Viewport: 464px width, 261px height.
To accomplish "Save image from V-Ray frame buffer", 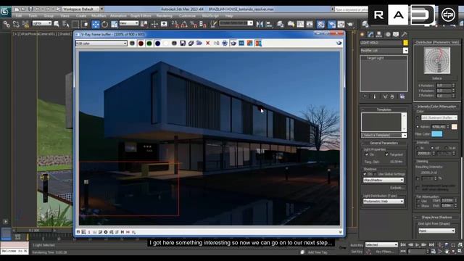I will [x=183, y=43].
